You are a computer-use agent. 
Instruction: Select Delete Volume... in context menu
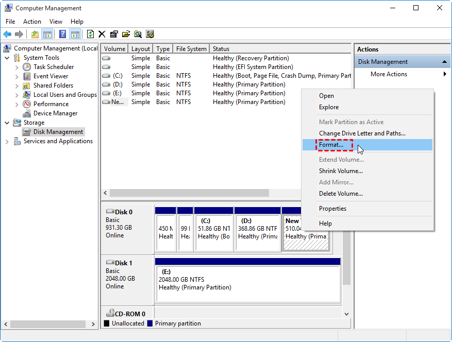[x=341, y=194]
